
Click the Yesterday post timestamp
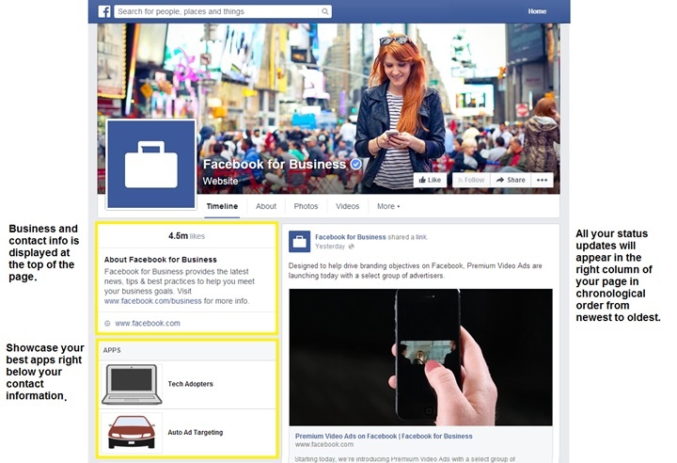[330, 247]
